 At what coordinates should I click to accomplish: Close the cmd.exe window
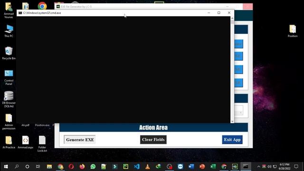pyautogui.click(x=229, y=13)
